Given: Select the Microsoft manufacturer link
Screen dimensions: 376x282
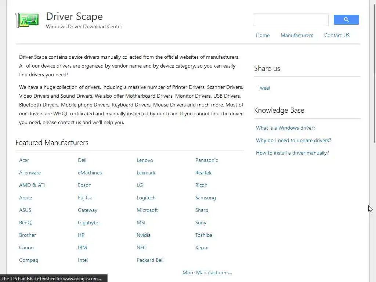Looking at the screenshot, I should [x=147, y=210].
